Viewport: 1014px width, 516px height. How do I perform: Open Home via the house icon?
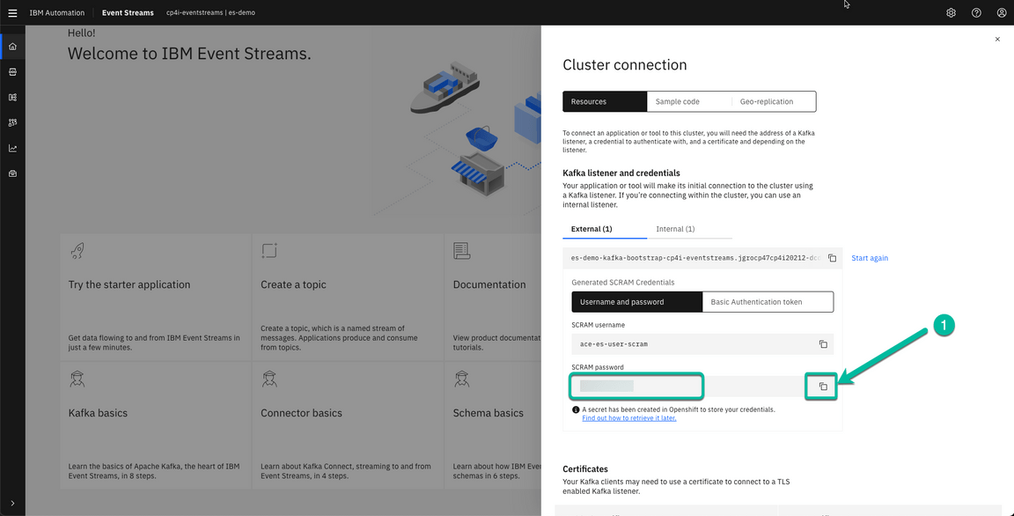(11, 45)
